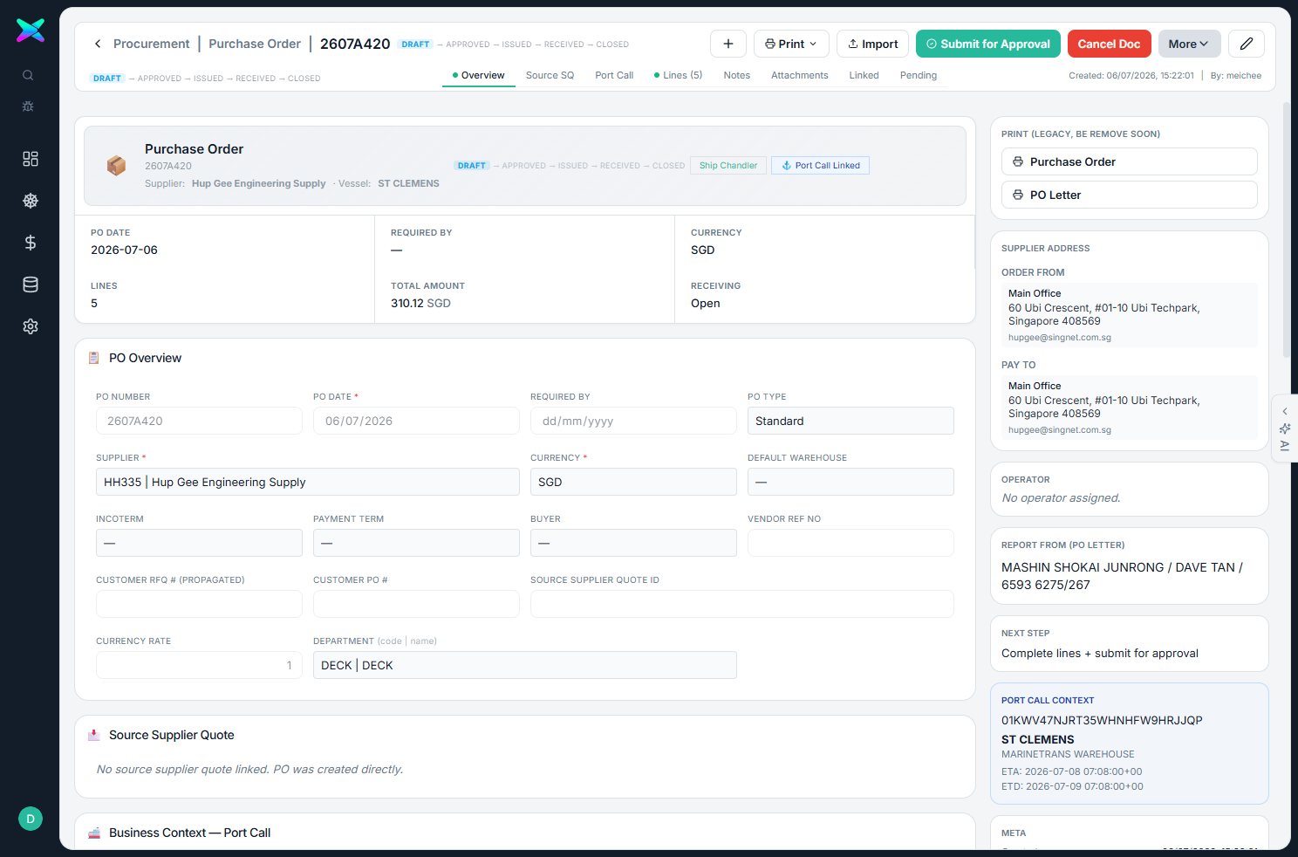
Task: Open the Currency SGD dropdown
Action: [633, 482]
